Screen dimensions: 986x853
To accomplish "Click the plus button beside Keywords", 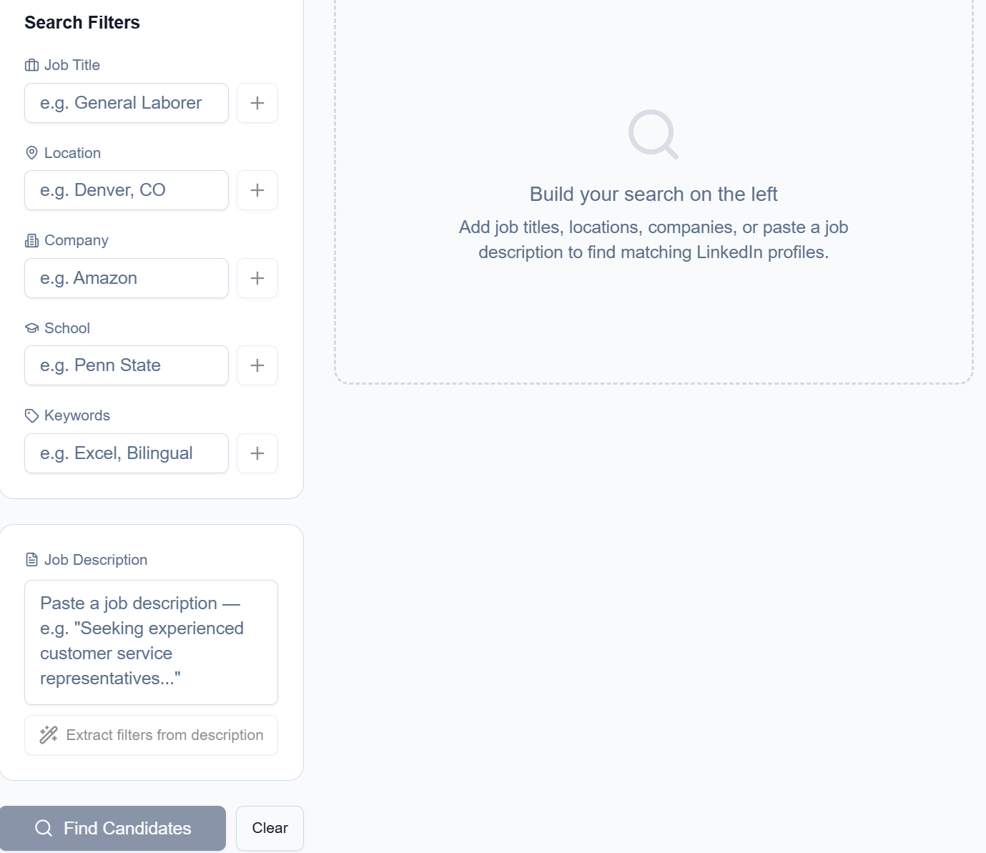I will [257, 453].
